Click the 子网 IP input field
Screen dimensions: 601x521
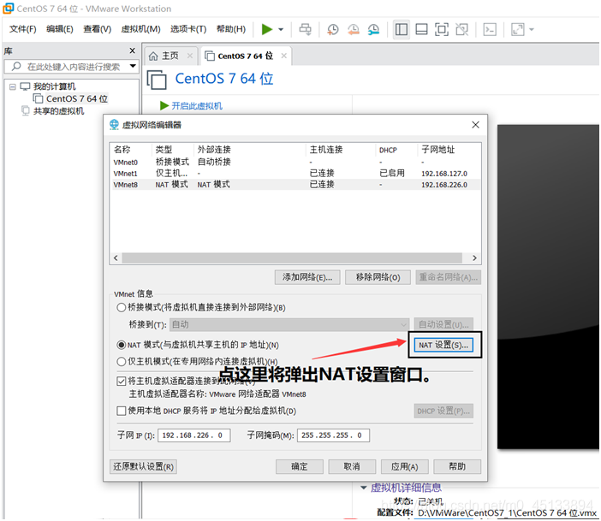point(194,435)
